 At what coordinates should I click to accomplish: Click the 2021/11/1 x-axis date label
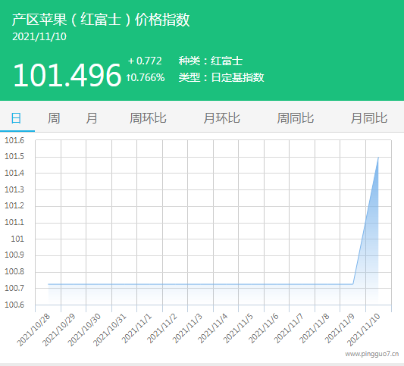click(x=136, y=329)
